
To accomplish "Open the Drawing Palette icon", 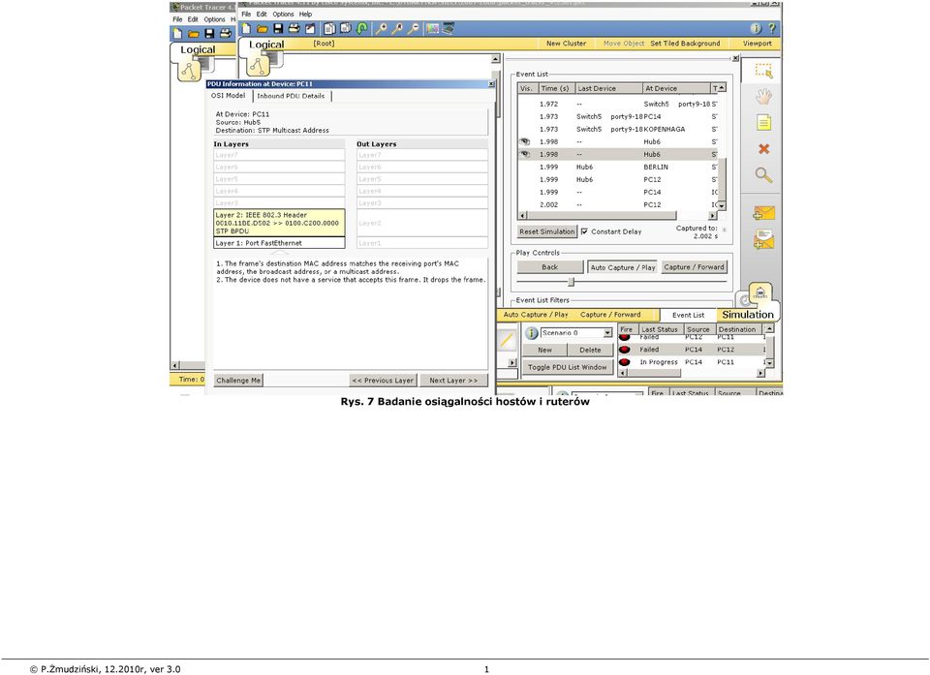I will [433, 28].
